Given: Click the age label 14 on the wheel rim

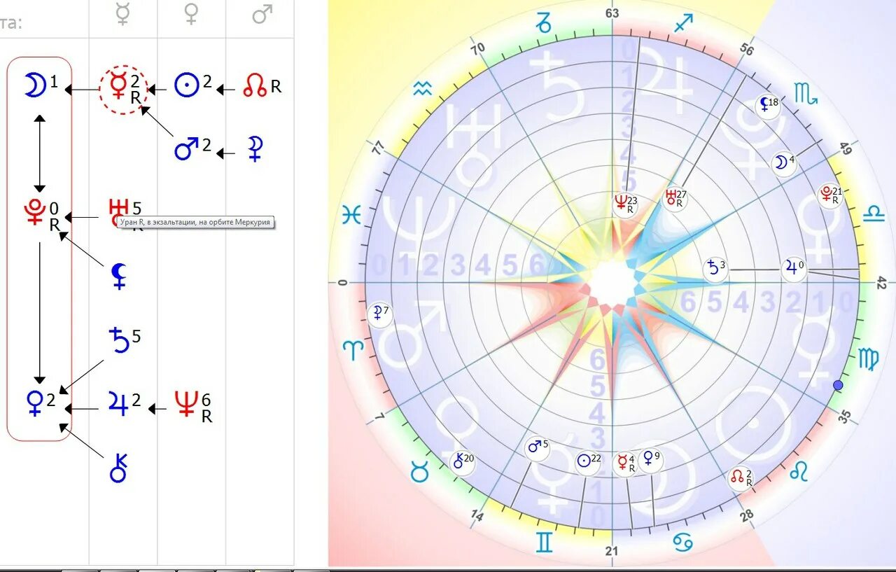Looking at the screenshot, I should coord(477,516).
